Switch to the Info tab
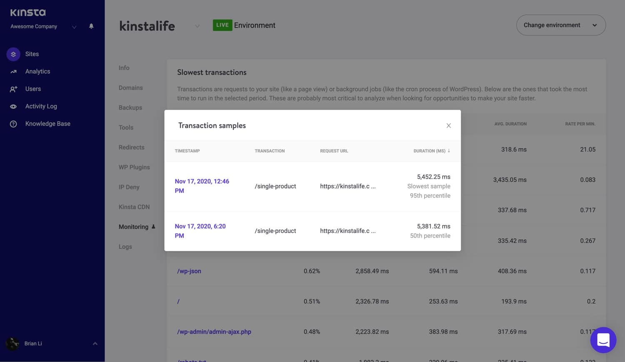Viewport: 625px width, 362px height. (124, 68)
